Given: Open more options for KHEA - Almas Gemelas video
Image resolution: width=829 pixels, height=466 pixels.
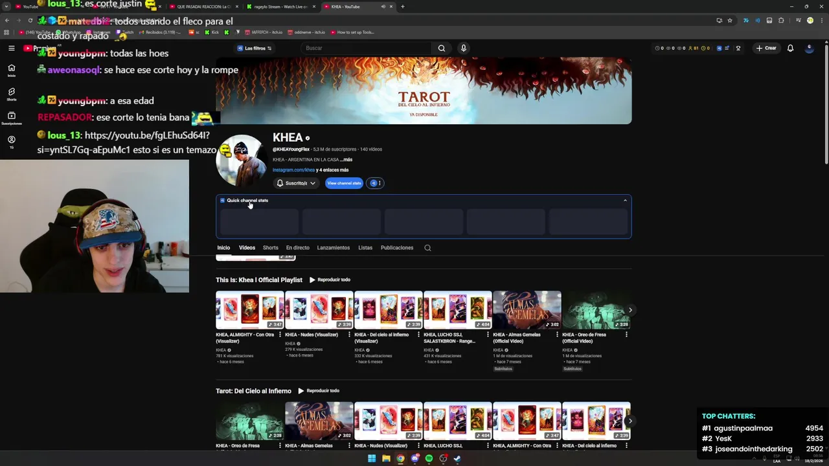Looking at the screenshot, I should click(x=557, y=335).
